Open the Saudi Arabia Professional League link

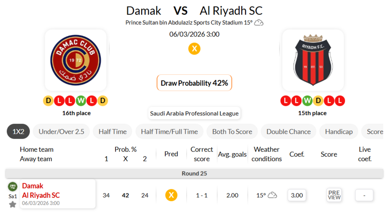pos(194,113)
